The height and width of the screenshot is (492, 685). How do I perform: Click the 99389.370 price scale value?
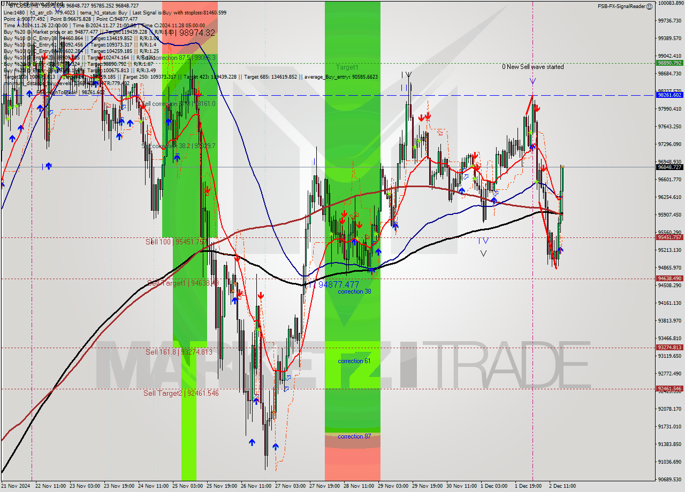click(x=669, y=38)
